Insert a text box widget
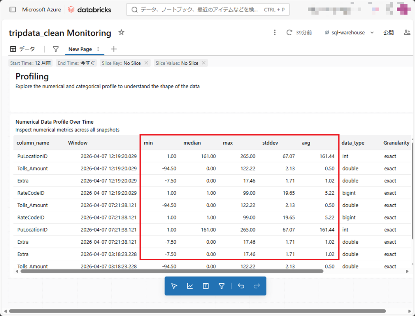 206,286
